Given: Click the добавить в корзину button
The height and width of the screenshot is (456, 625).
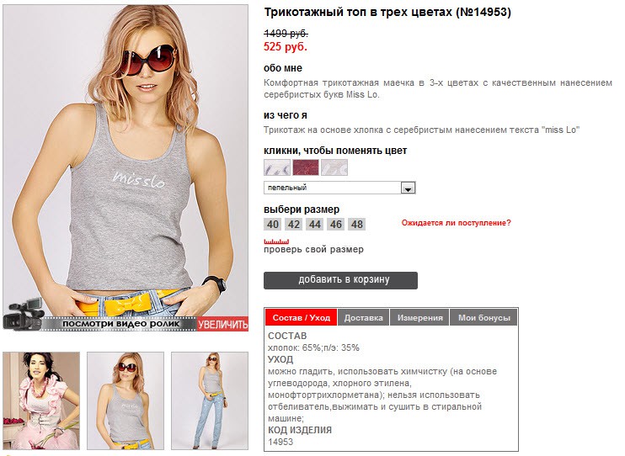Looking at the screenshot, I should point(341,280).
